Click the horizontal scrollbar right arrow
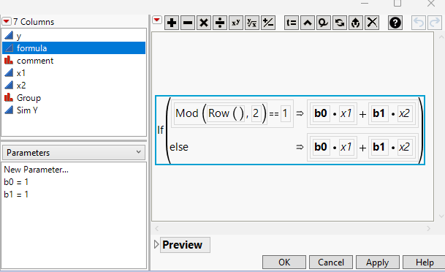Image resolution: width=445 pixels, height=272 pixels. [428, 228]
